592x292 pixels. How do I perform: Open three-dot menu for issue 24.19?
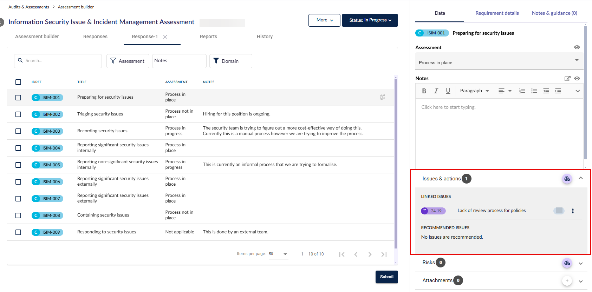click(x=573, y=211)
